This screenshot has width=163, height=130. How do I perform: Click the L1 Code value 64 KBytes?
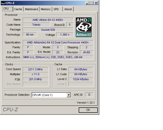pos(81,74)
